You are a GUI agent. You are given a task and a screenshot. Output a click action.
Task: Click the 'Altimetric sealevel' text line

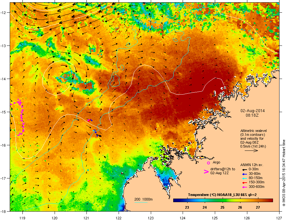tap(253, 131)
